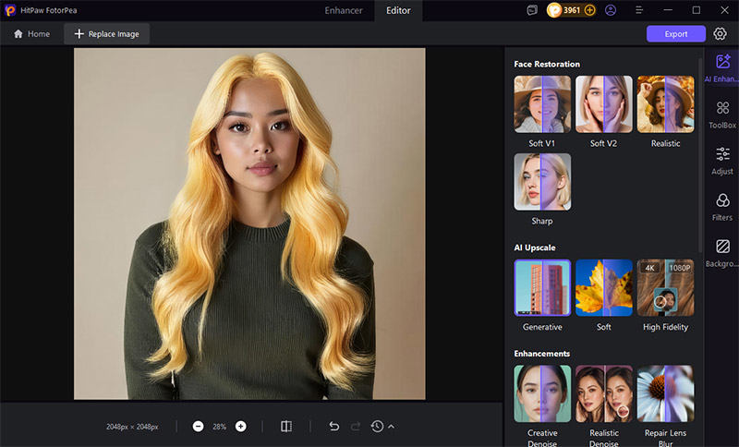The width and height of the screenshot is (739, 447).
Task: Open the ToolBox sidebar panel
Action: click(722, 115)
